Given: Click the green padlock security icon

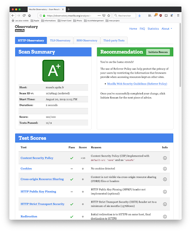Looking at the screenshot, I should coord(44,16).
